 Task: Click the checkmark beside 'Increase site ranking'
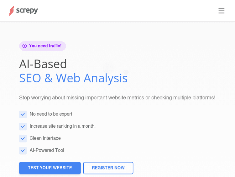click(x=23, y=126)
